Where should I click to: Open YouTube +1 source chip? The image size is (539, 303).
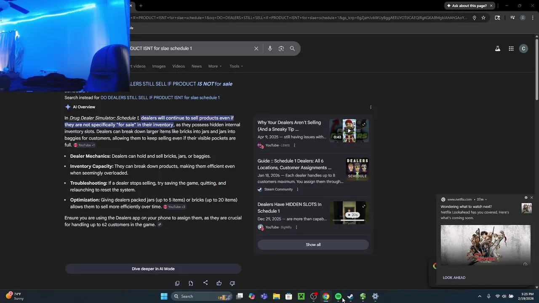point(84,145)
